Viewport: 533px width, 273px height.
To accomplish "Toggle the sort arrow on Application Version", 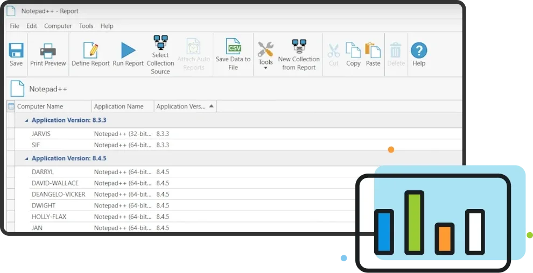I will (212, 106).
